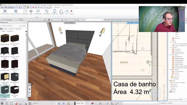Switch to the Design center bottom tab
This screenshot has width=187, height=105.
coord(11,99)
